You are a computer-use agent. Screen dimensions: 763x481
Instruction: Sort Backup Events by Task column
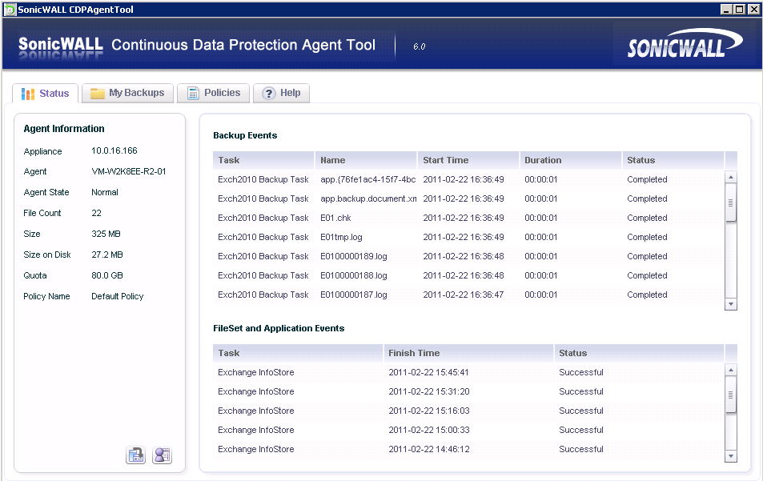pos(263,160)
